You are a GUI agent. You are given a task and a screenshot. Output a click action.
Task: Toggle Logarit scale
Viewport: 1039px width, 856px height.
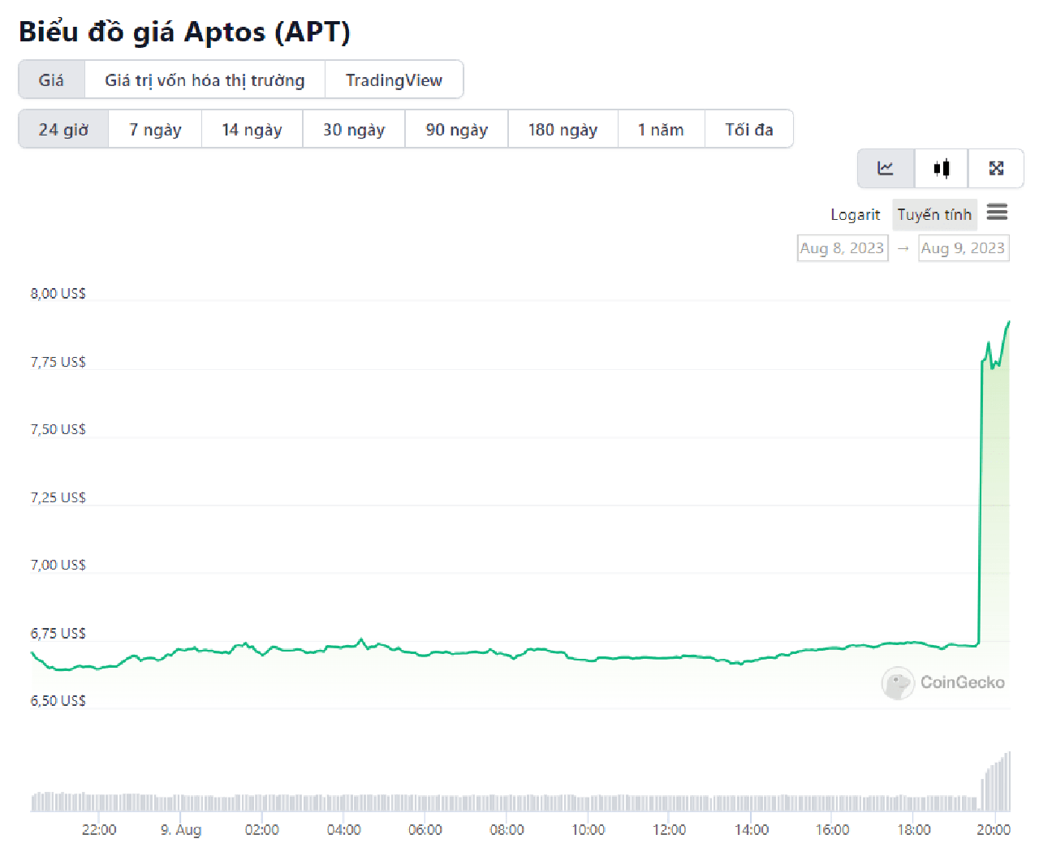[x=855, y=214]
